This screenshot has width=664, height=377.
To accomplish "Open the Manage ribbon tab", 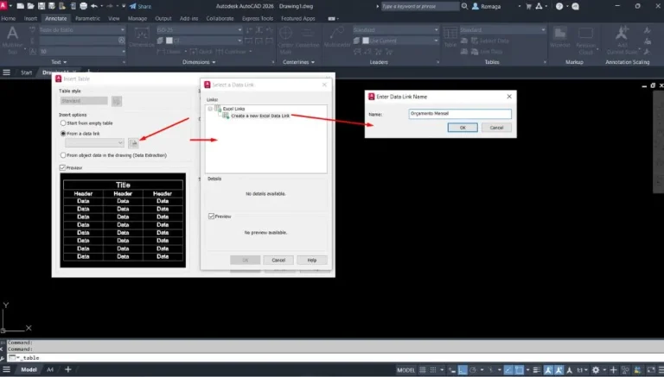I will tap(137, 19).
